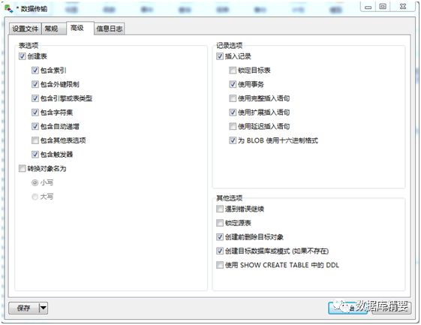Open the 保存 dropdown arrow
This screenshot has width=421, height=325.
(x=44, y=308)
